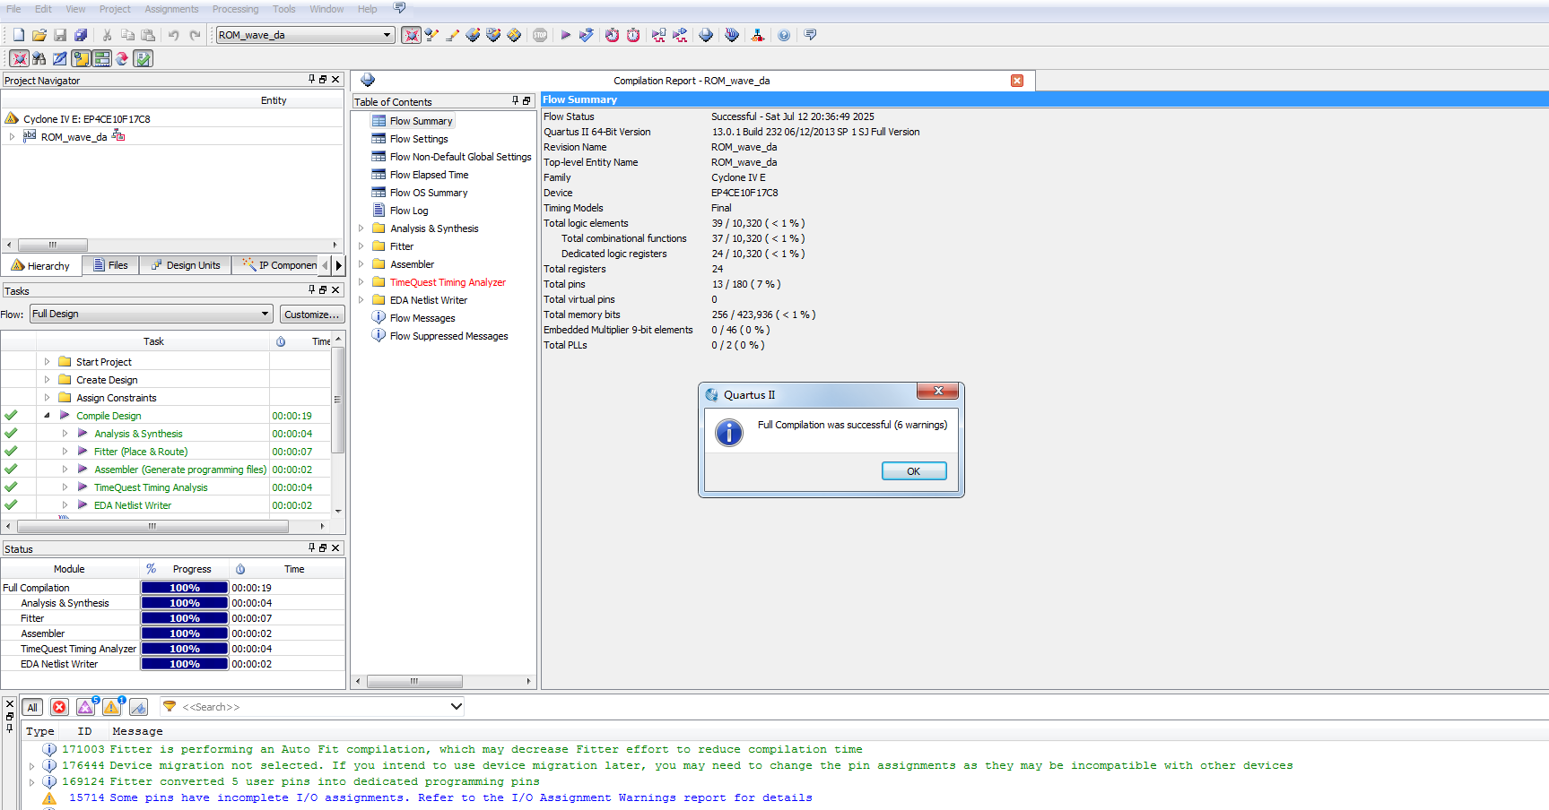Click the Open file folder icon
Viewport: 1549px width, 810px height.
point(39,35)
